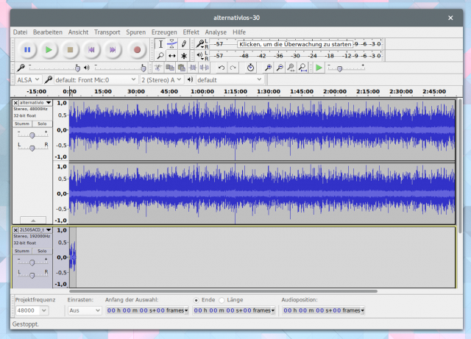
Task: Click monitoring meter to start Überwachung
Action: (x=295, y=44)
